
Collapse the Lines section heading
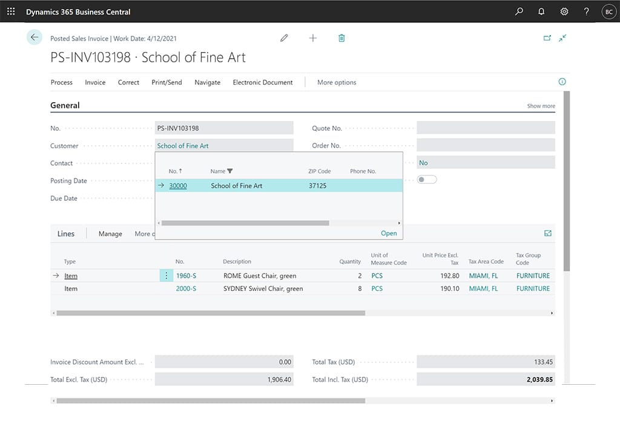pyautogui.click(x=65, y=234)
